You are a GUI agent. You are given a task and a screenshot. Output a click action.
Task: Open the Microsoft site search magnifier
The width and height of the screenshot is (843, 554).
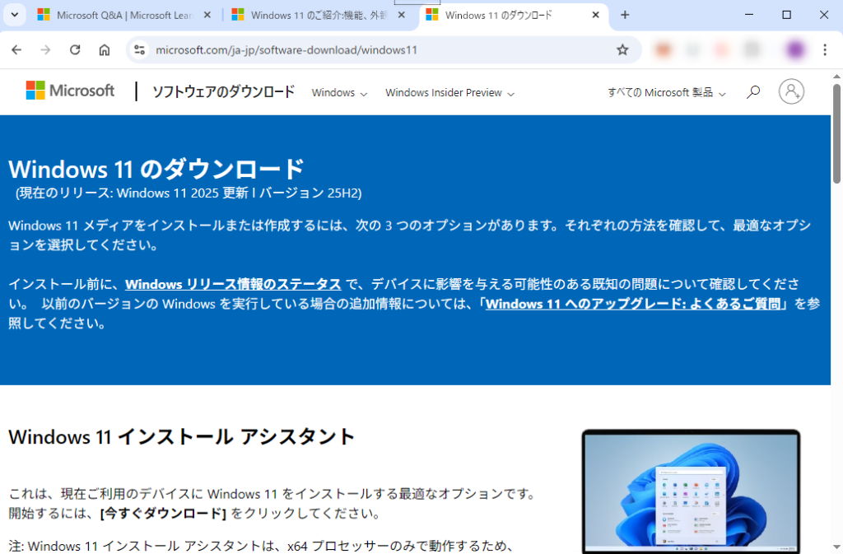[752, 92]
